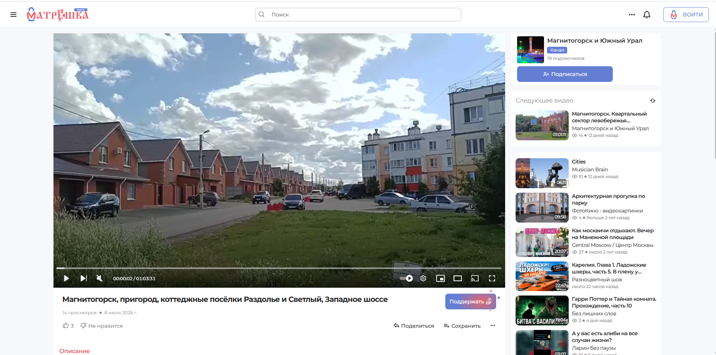Open channel name Магнитогорск и Южный Урал heading

tap(595, 40)
